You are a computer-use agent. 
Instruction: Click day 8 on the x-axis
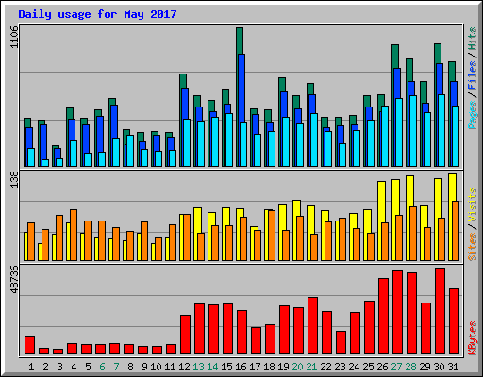click(130, 367)
